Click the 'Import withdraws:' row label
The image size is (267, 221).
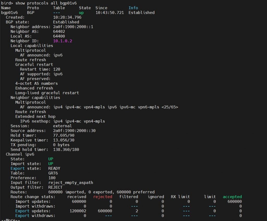[x=35, y=206]
